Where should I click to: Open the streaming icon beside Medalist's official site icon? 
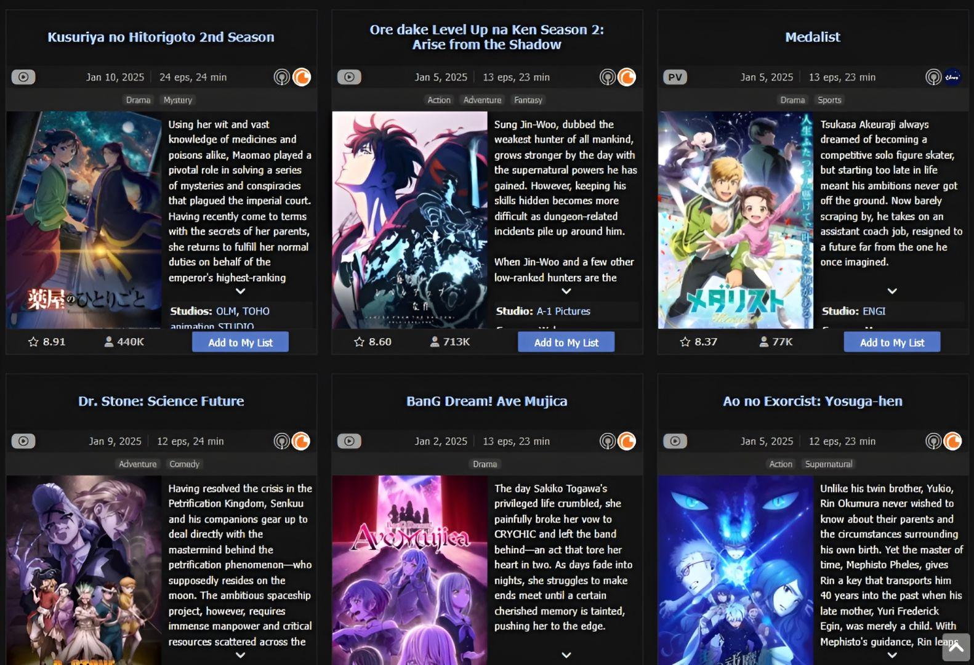tap(952, 77)
